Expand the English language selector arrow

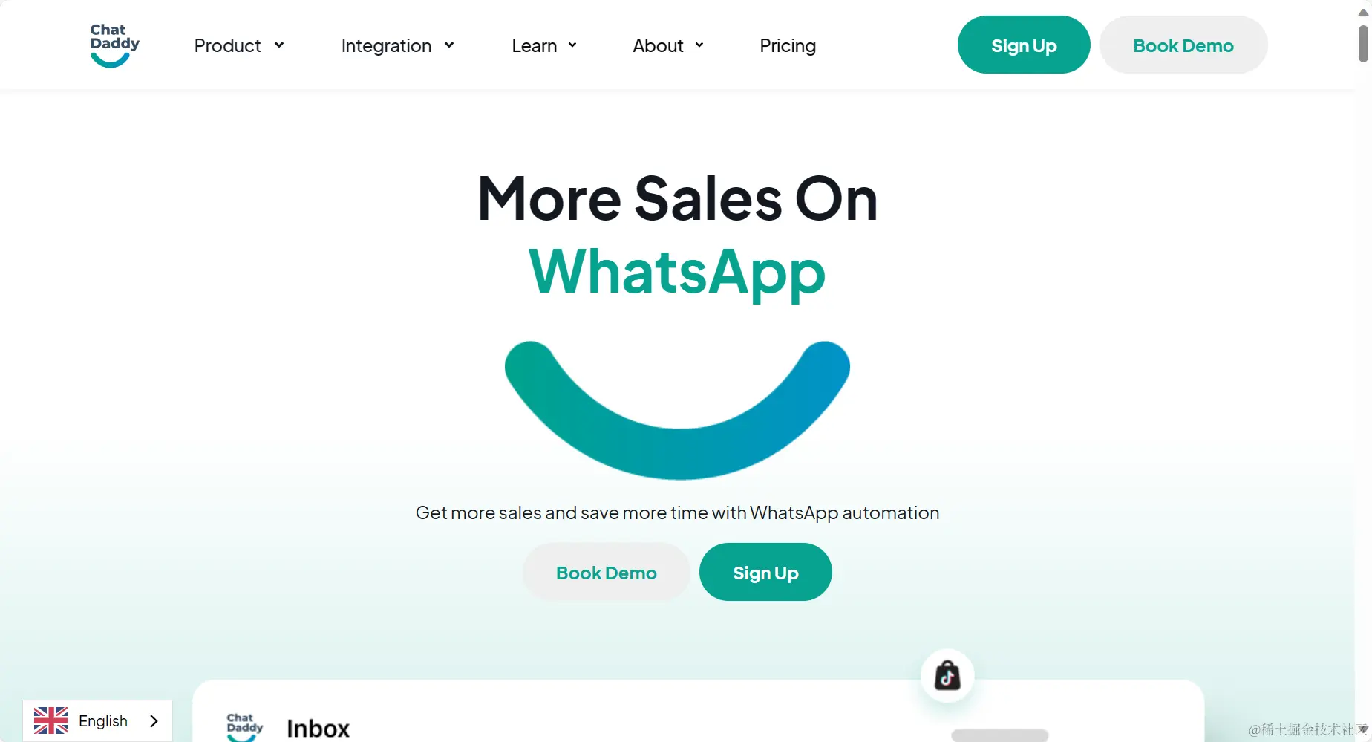click(154, 721)
